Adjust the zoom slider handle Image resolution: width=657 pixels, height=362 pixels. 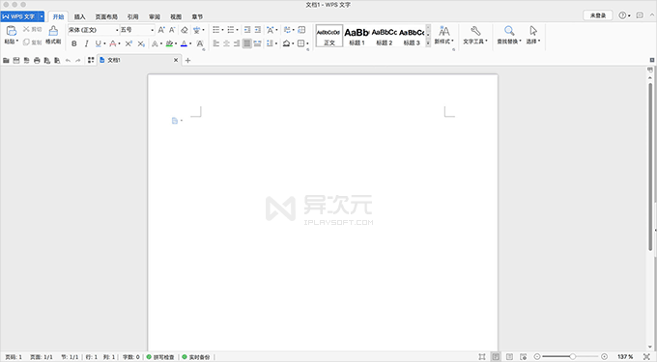572,356
